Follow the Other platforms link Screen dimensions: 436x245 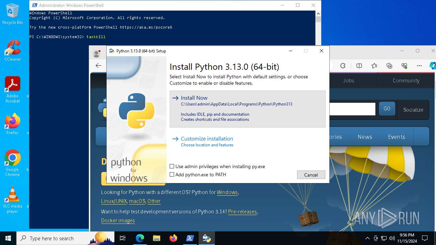154,201
